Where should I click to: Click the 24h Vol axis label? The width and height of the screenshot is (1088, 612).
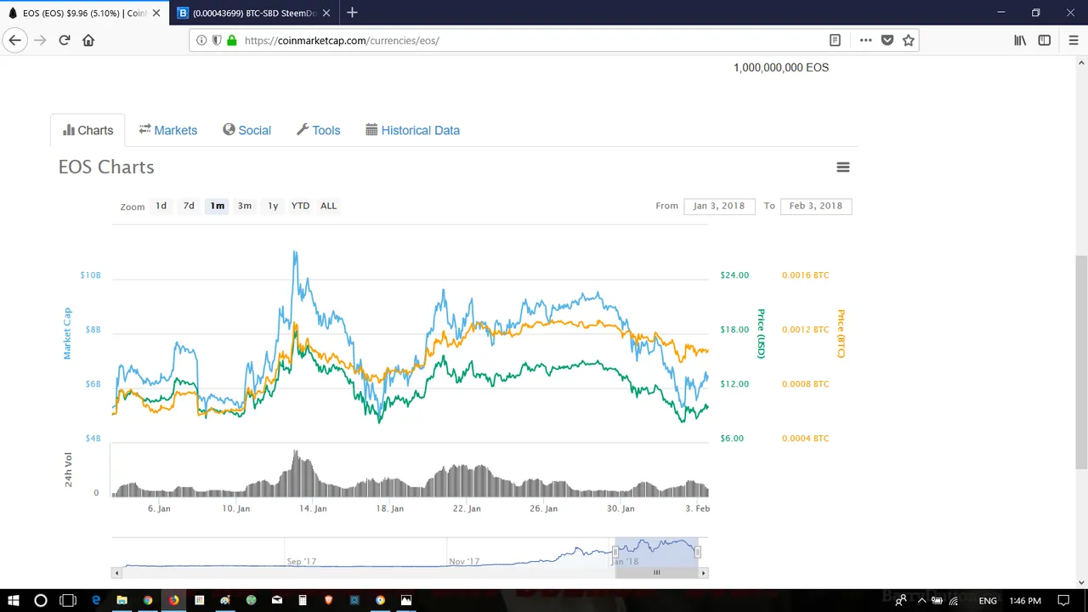click(x=68, y=470)
